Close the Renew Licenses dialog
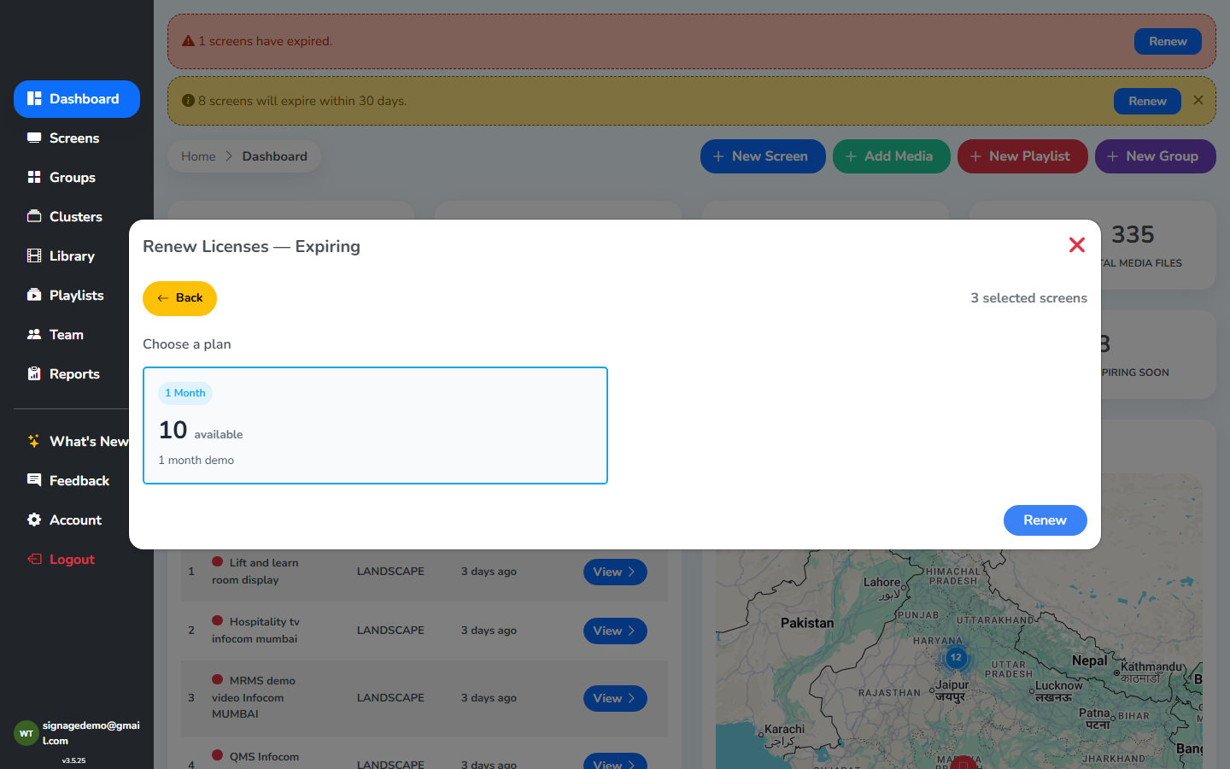 (1077, 245)
